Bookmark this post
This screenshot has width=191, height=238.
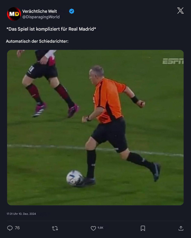pos(143,228)
